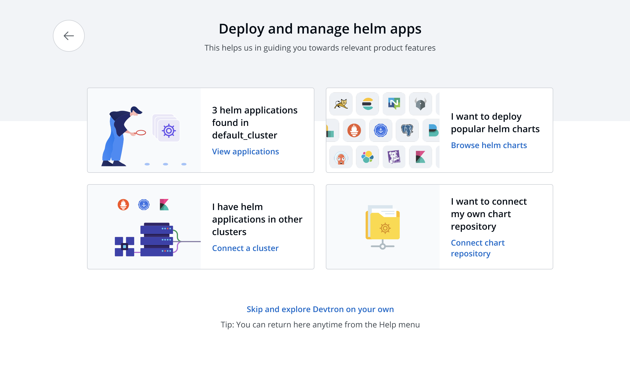Click the colorful Elastic cluster icon

[x=367, y=157]
